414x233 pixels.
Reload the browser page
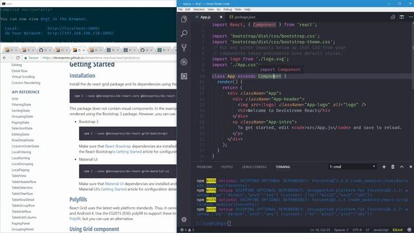(17, 58)
